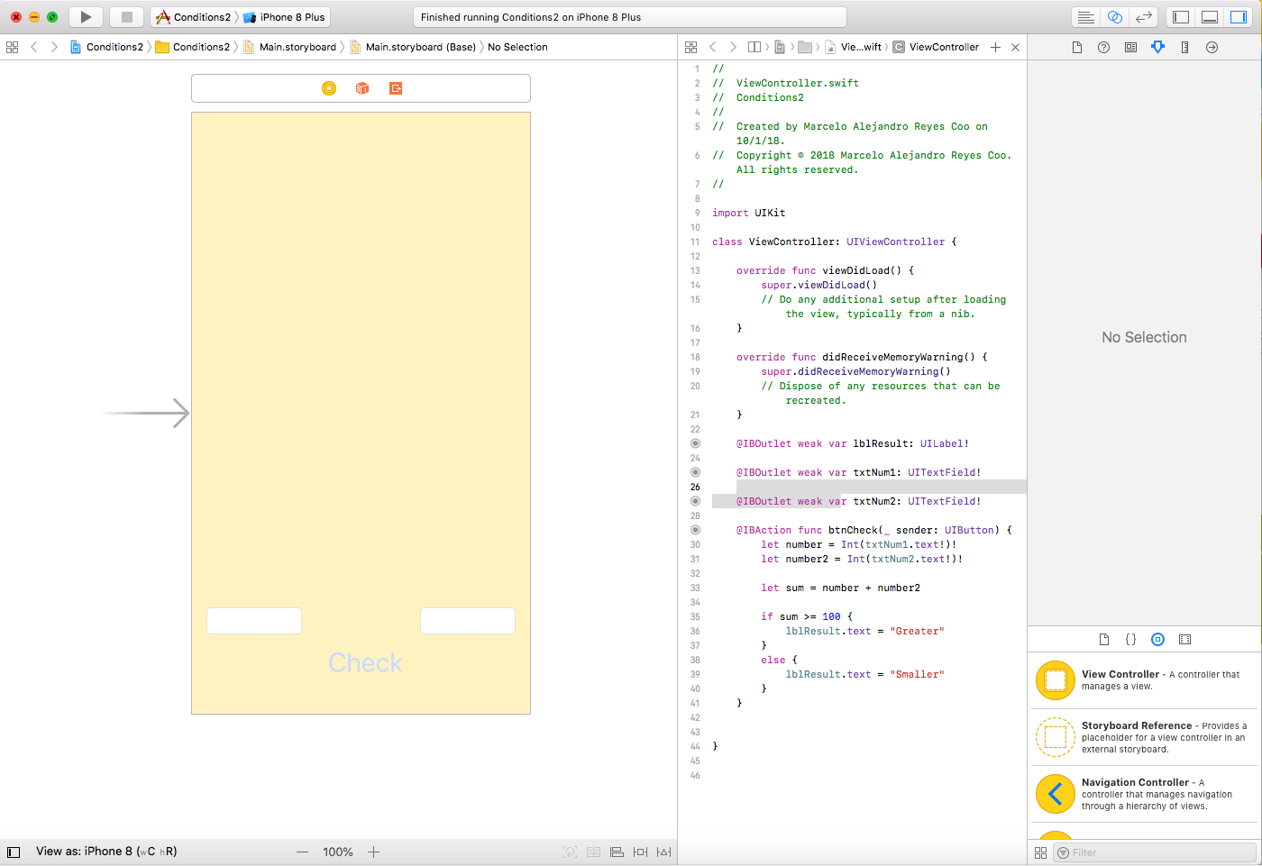1262x866 pixels.
Task: Go forward in the storyboard editor history
Action: pyautogui.click(x=54, y=47)
